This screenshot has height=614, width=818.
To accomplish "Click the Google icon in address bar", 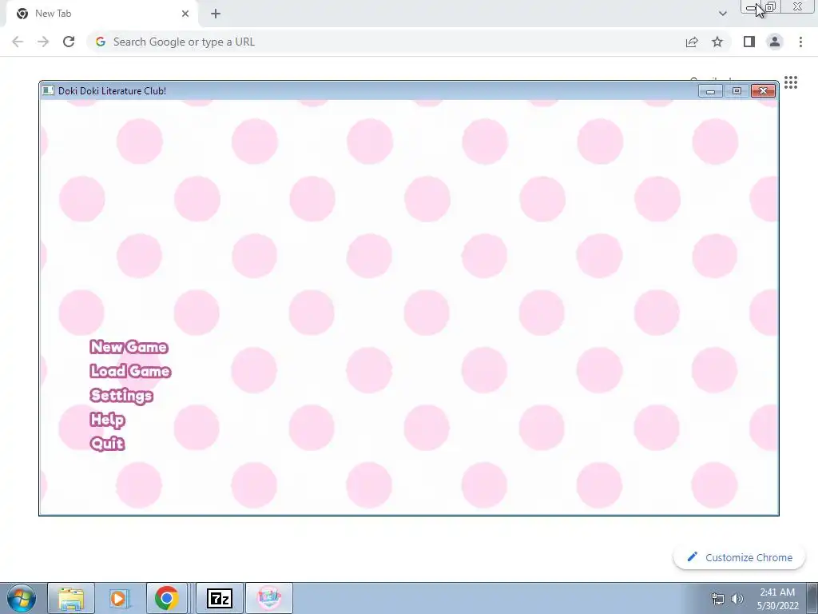I will 101,42.
